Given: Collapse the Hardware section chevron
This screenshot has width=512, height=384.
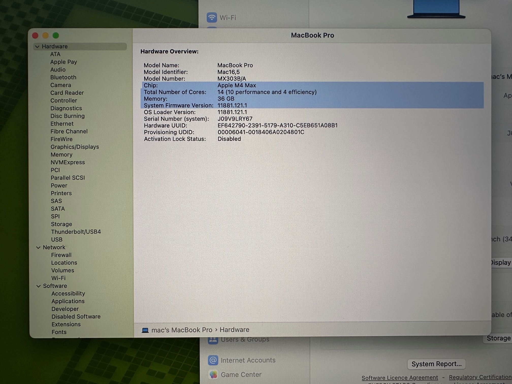Looking at the screenshot, I should tap(37, 46).
